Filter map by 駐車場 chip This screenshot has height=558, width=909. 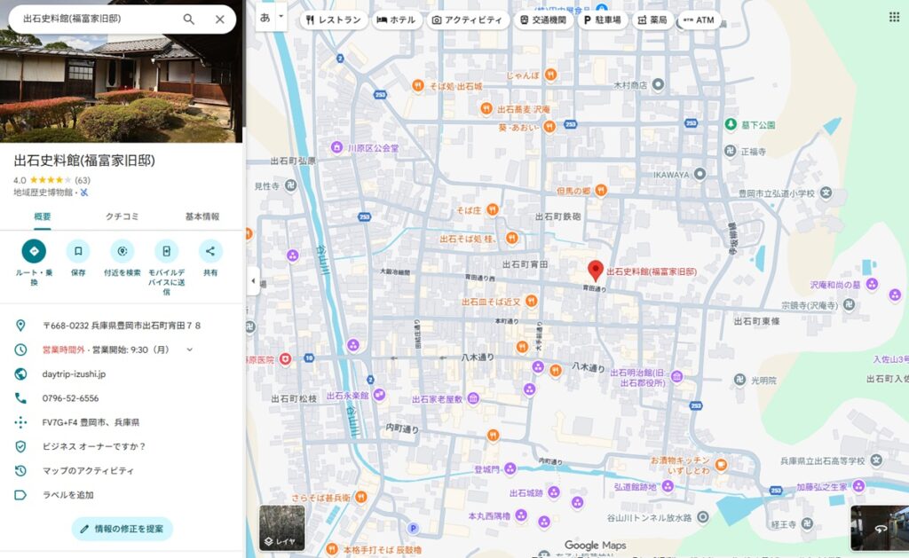coord(603,20)
